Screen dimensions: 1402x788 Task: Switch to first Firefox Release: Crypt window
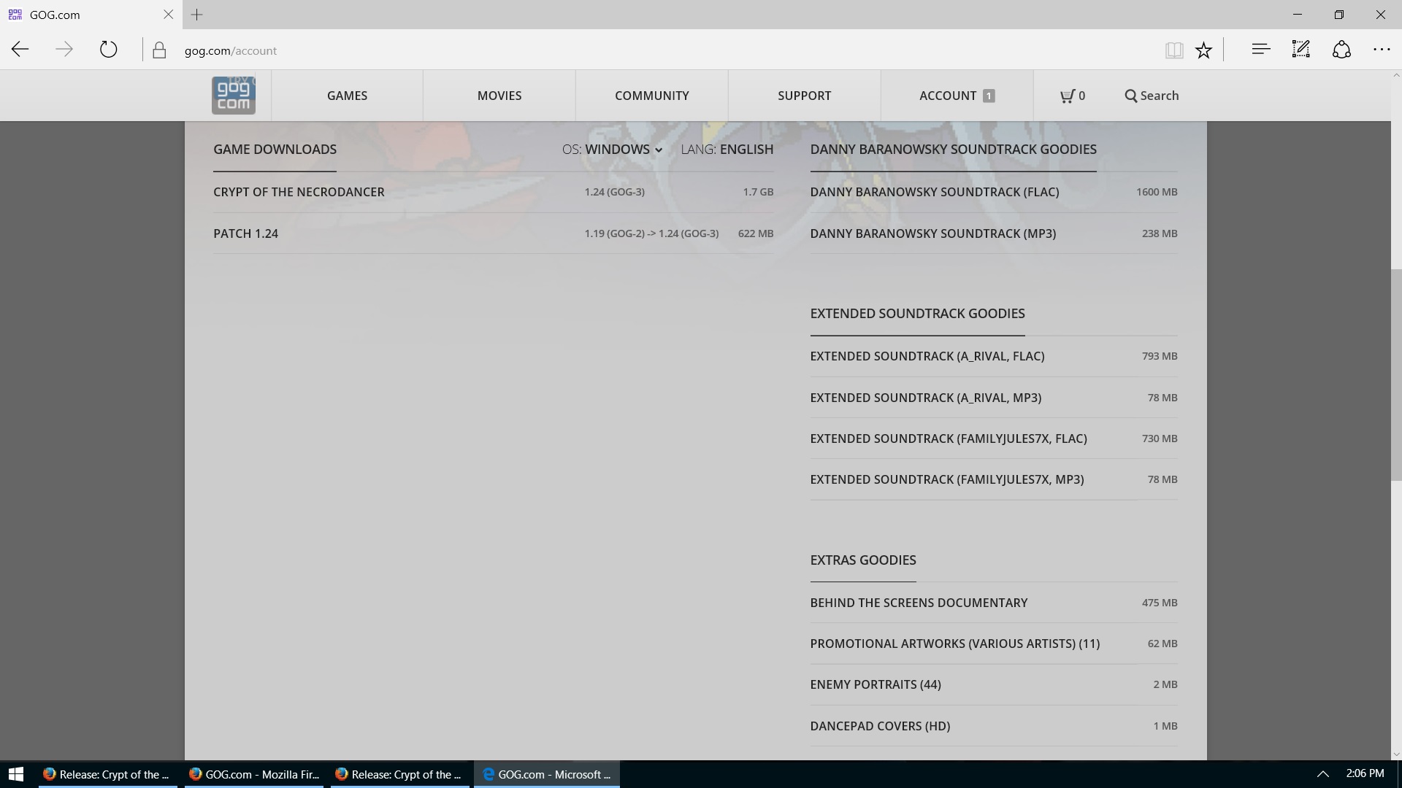108,774
